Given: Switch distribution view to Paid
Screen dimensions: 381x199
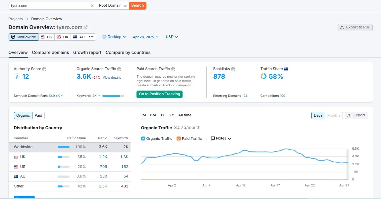Looking at the screenshot, I should 38,115.
